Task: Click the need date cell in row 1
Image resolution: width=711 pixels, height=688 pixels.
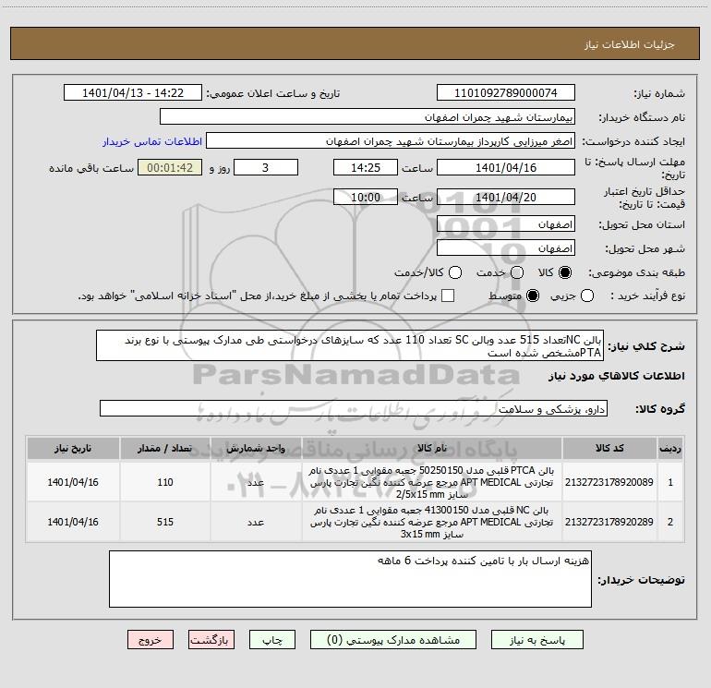Action: click(x=73, y=482)
